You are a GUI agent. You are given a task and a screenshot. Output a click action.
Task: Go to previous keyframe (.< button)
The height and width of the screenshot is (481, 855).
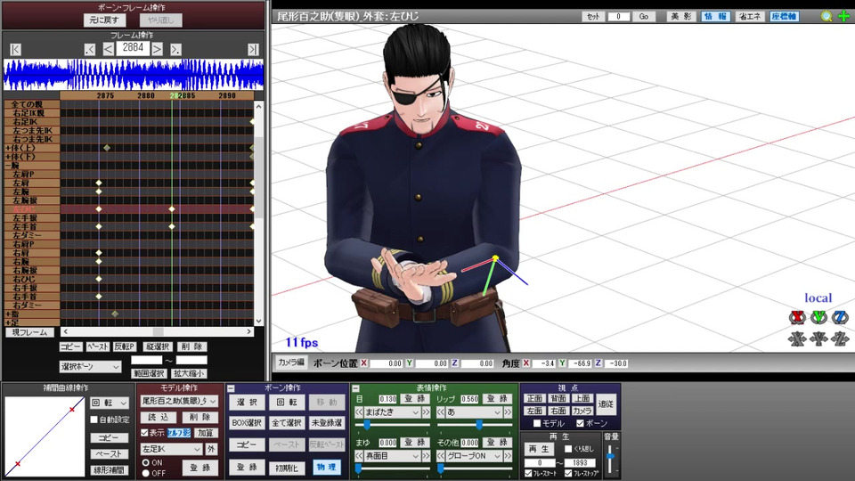click(x=90, y=50)
